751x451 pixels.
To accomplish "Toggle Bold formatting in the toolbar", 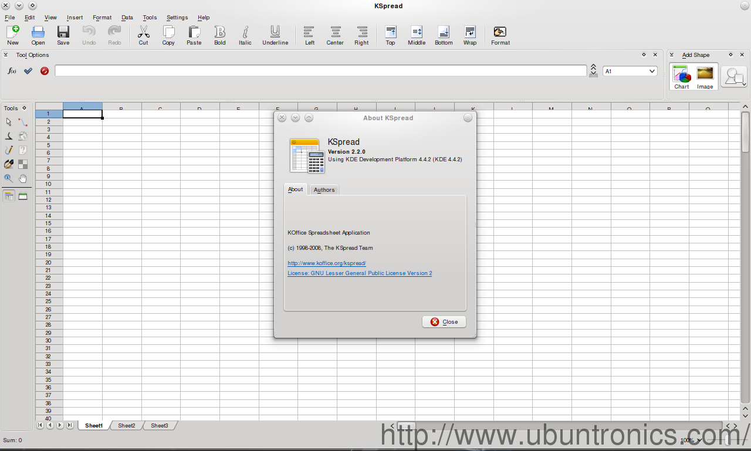I will coord(219,35).
